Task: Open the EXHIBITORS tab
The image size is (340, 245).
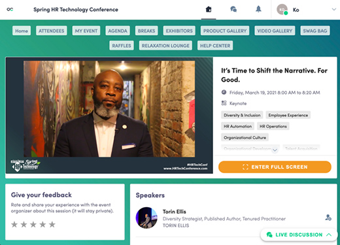Action: 179,31
